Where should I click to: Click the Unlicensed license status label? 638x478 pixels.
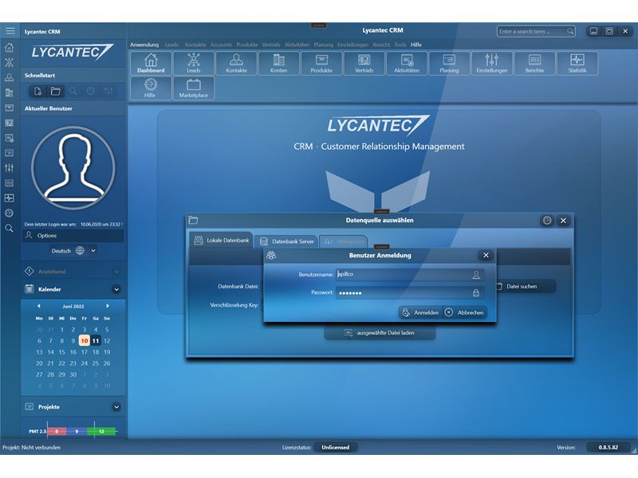(336, 448)
